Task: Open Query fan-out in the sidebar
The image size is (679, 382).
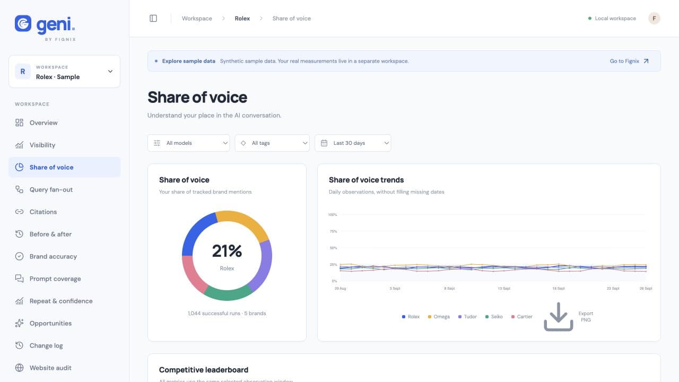Action: [x=64, y=189]
